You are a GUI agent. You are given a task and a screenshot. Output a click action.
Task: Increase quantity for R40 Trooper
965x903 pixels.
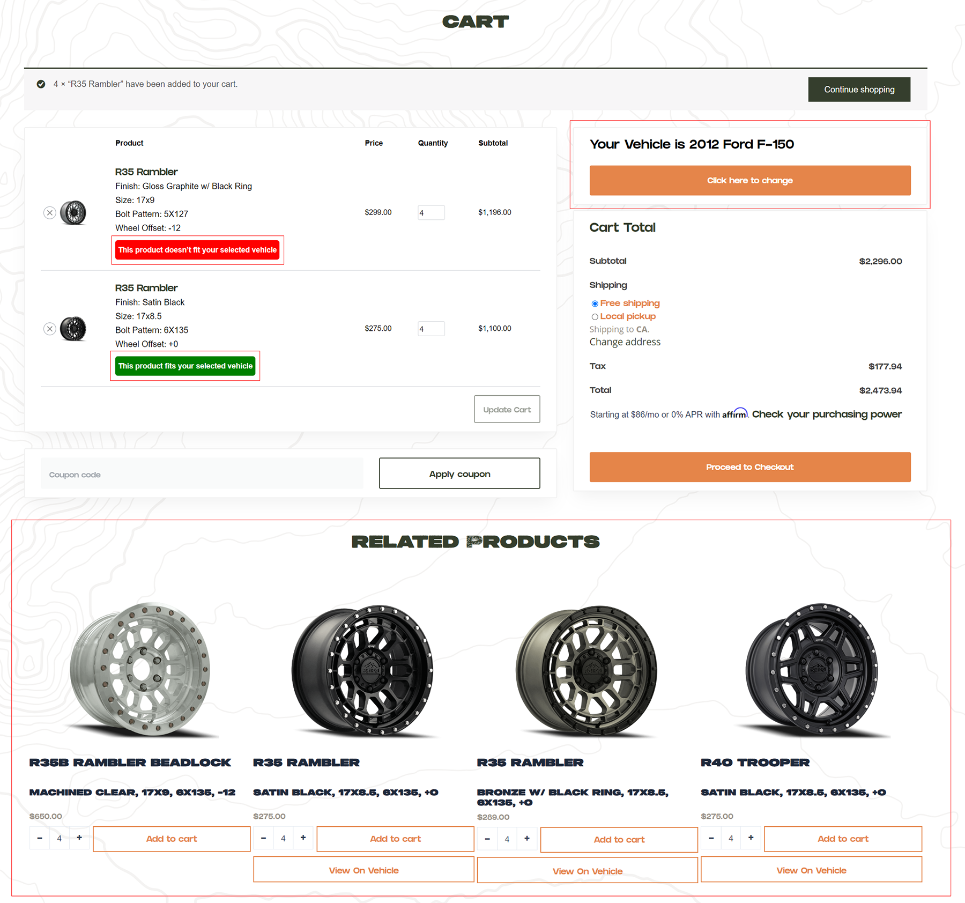coord(751,838)
